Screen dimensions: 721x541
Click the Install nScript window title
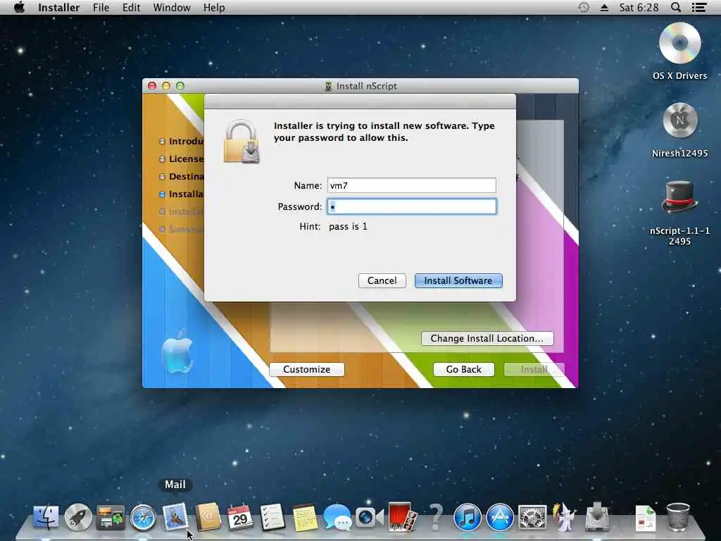[366, 86]
